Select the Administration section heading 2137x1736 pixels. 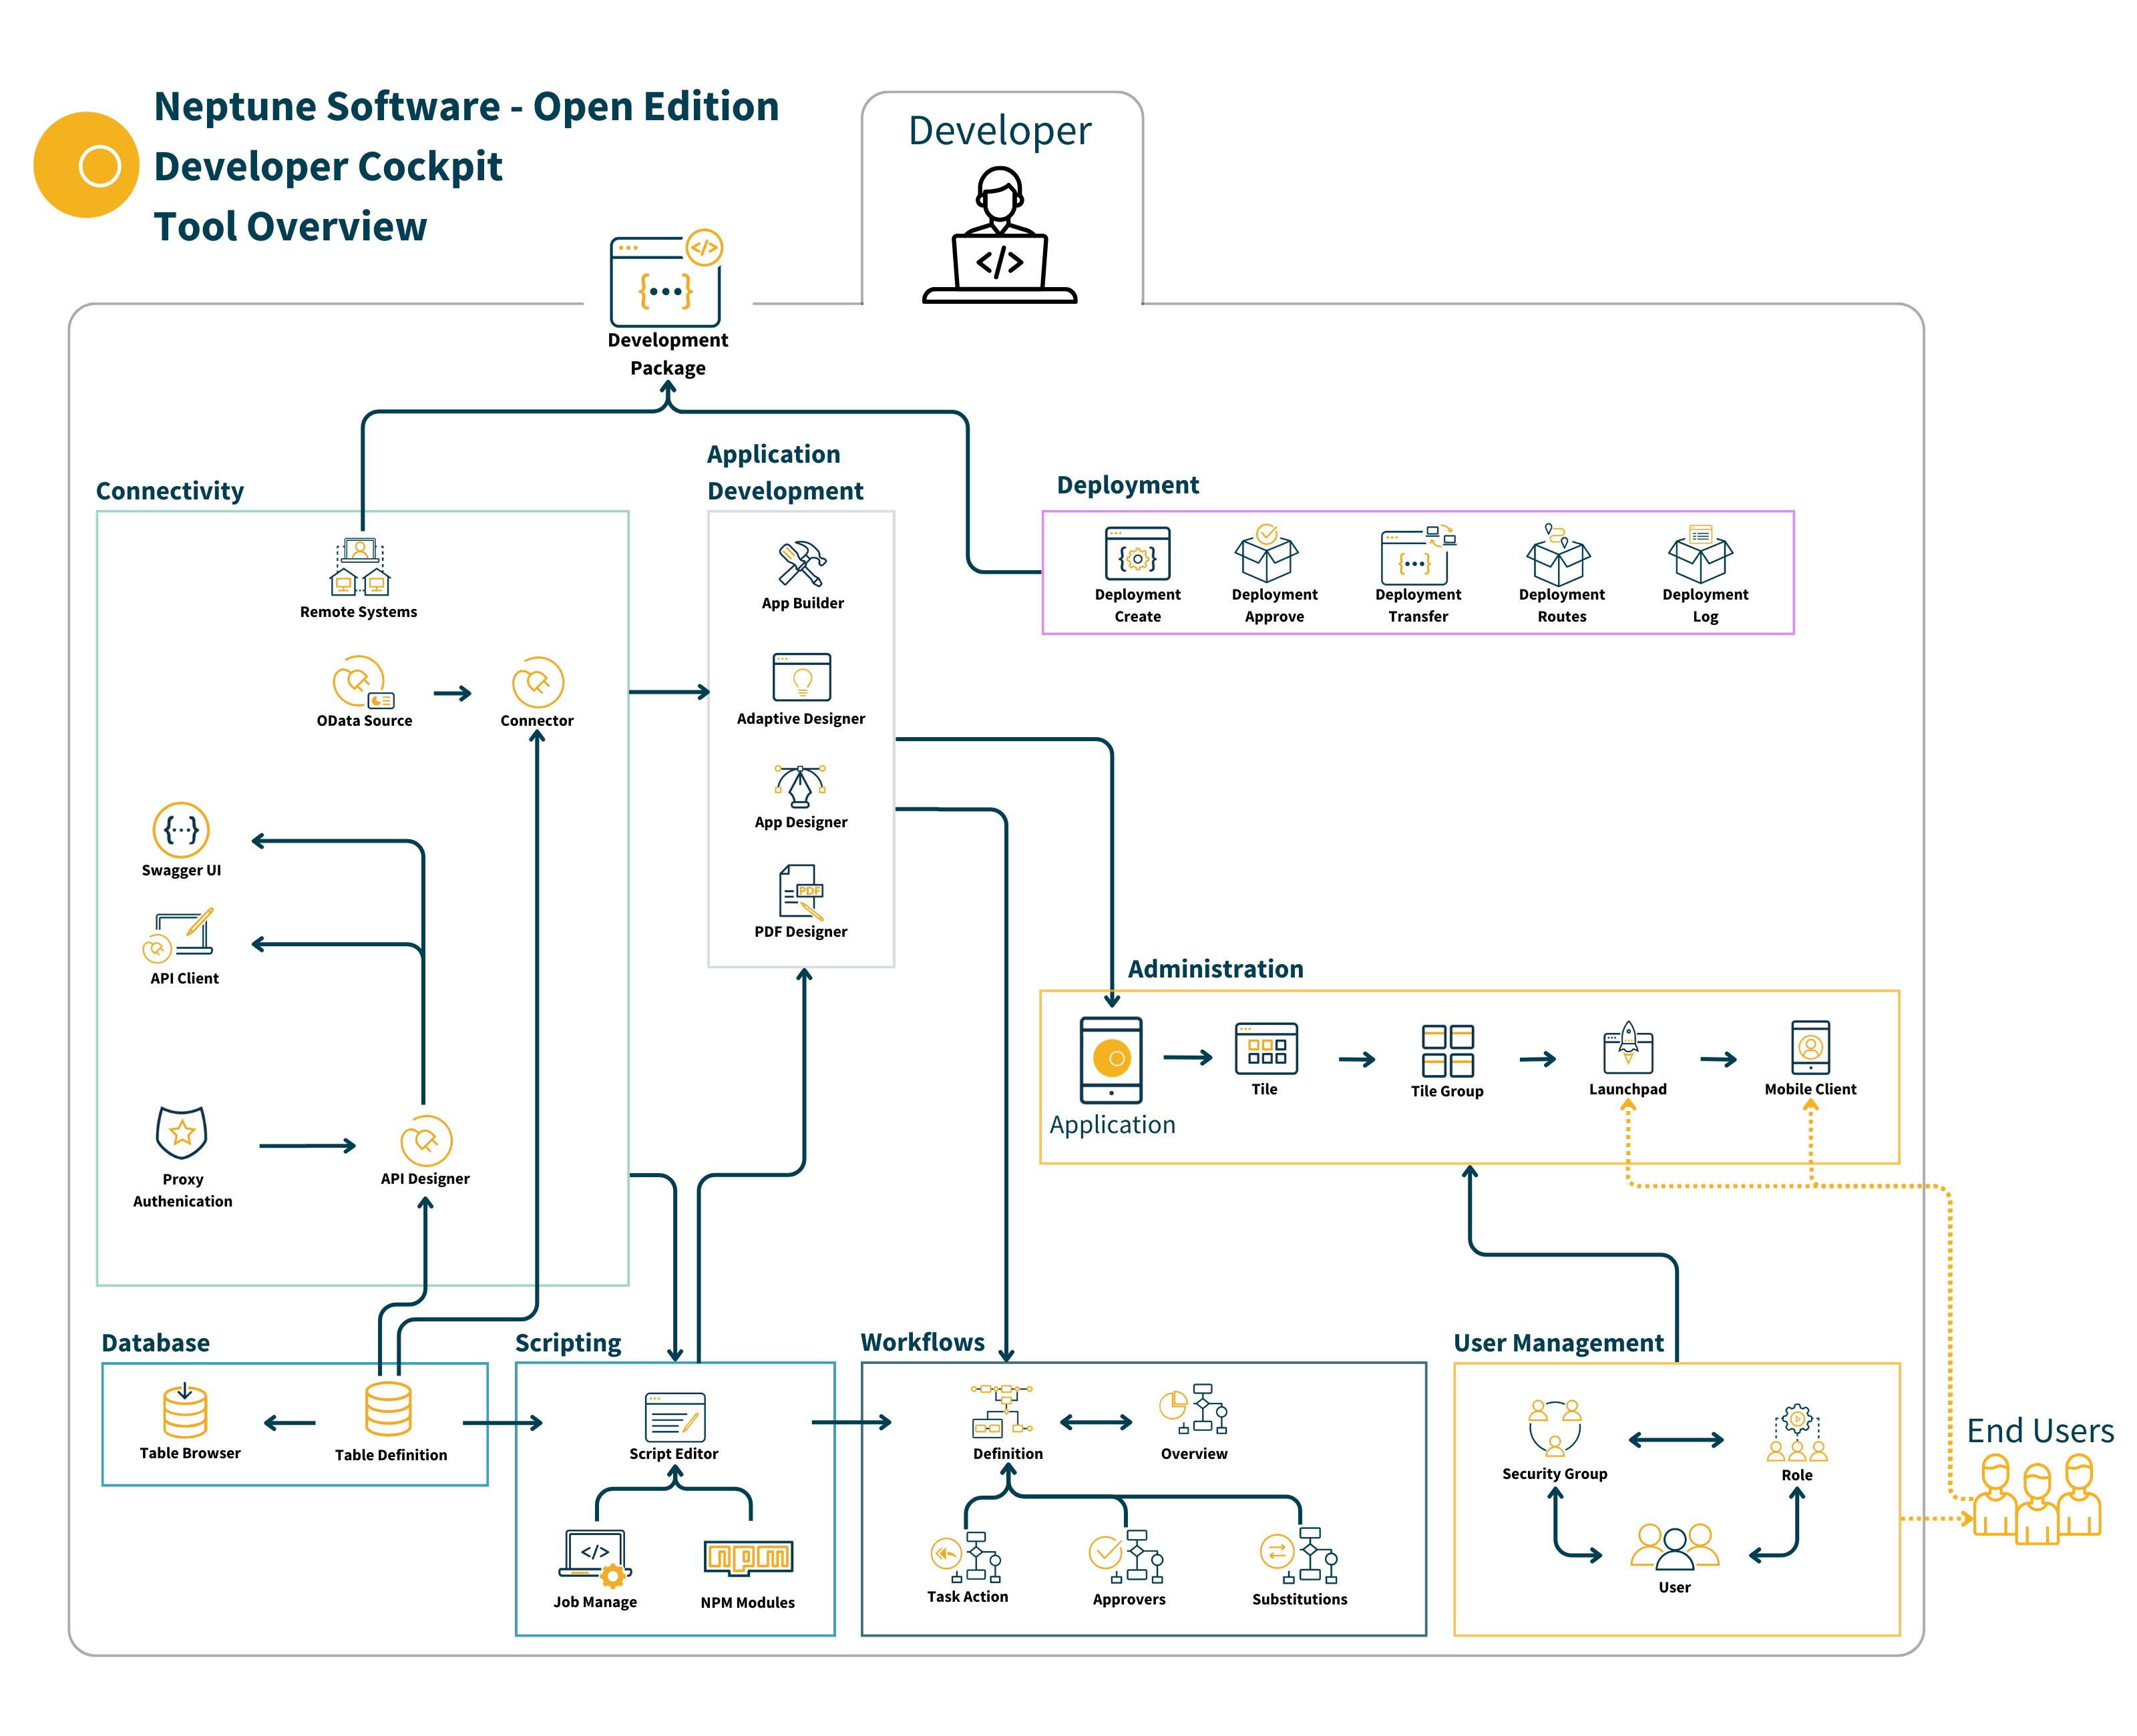(1215, 969)
